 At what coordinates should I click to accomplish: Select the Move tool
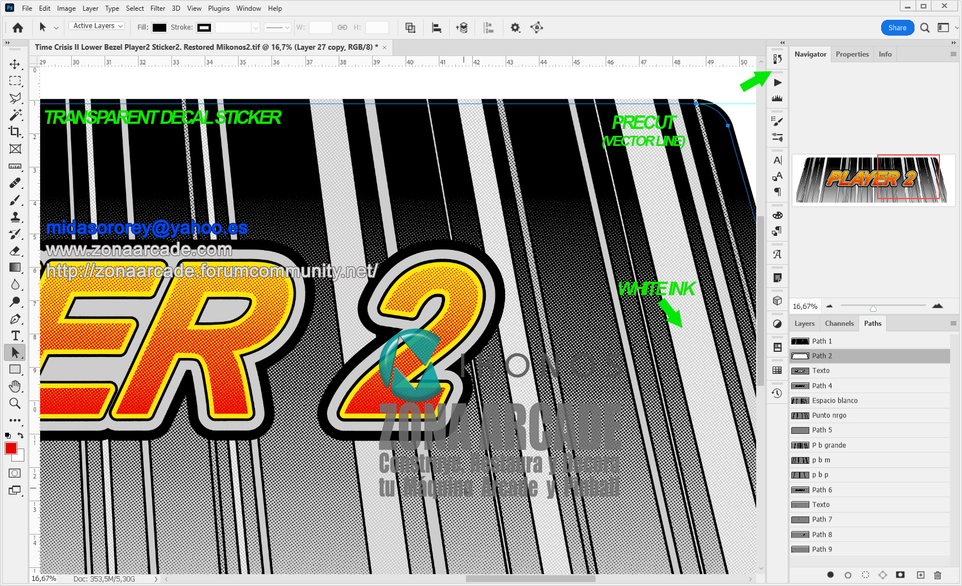coord(15,64)
